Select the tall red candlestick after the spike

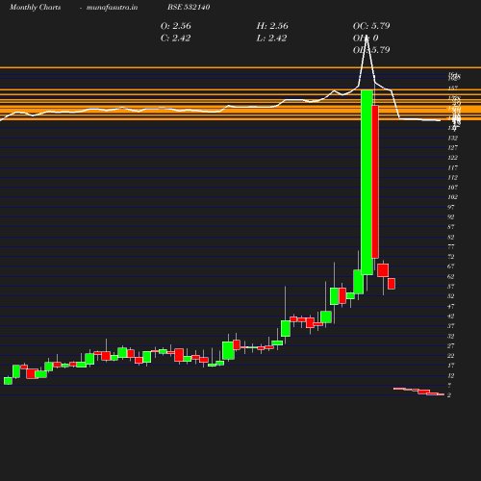[375, 182]
